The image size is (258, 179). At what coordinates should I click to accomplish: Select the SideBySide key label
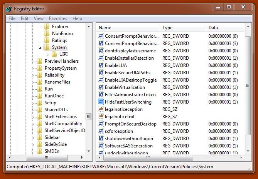point(56,144)
